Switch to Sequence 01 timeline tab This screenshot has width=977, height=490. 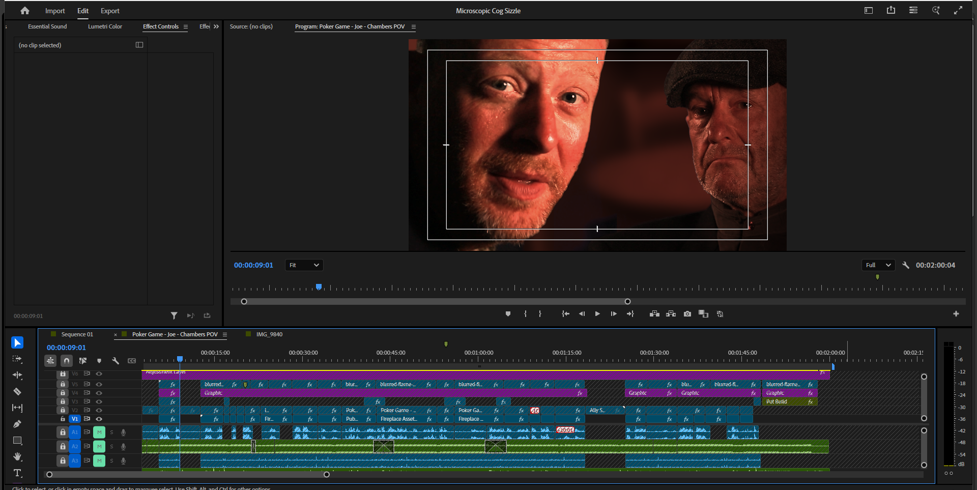pyautogui.click(x=77, y=334)
